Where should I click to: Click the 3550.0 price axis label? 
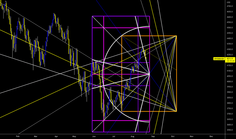tap(230, 130)
